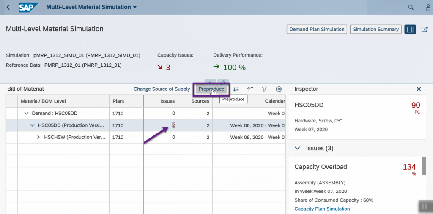Open Demand Plan Simulation
The image size is (433, 214).
(317, 29)
